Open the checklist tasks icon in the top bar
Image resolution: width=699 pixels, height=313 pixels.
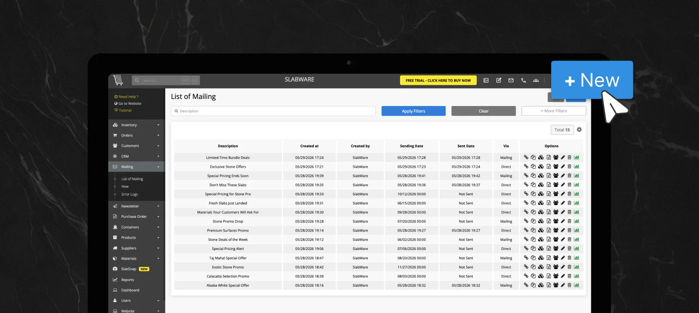pyautogui.click(x=486, y=80)
